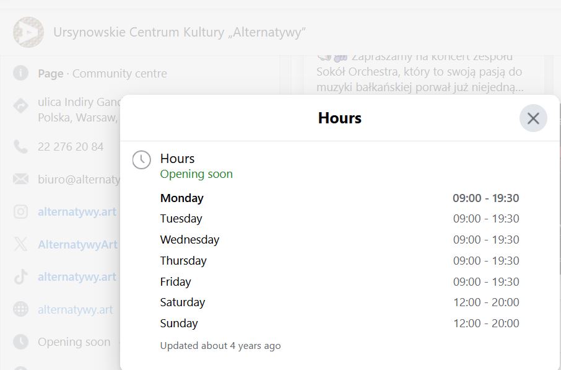Close the Hours dialog
This screenshot has width=561, height=370.
(533, 118)
